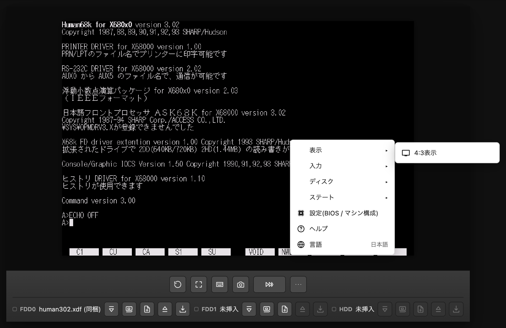
Task: Take a screenshot with the camera icon
Action: click(241, 284)
